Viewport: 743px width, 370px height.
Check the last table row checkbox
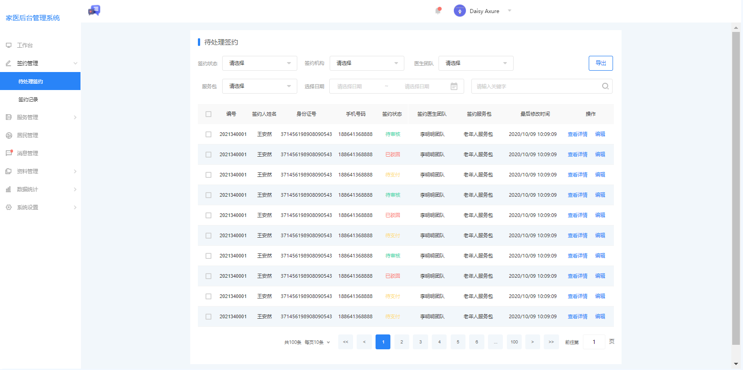(208, 316)
